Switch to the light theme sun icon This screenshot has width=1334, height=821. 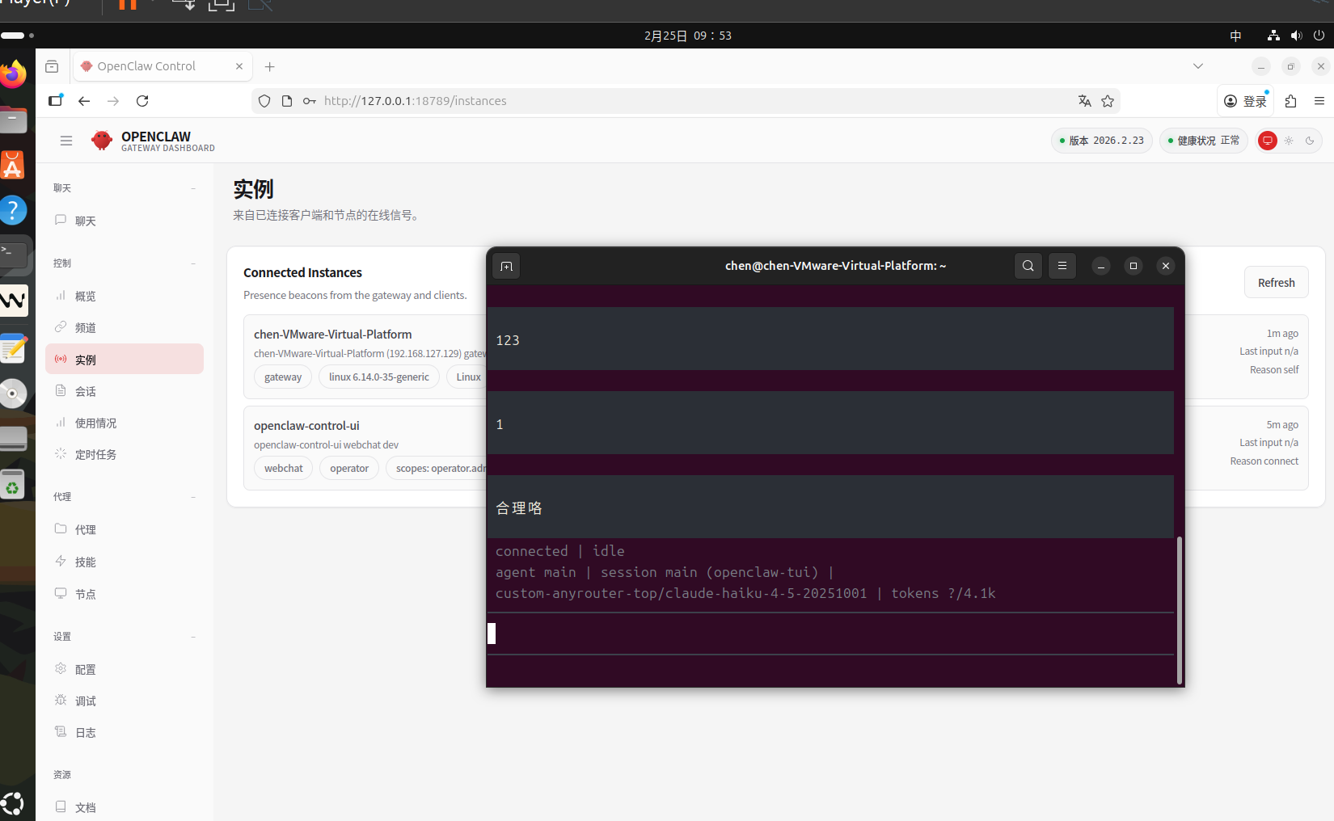(x=1289, y=141)
